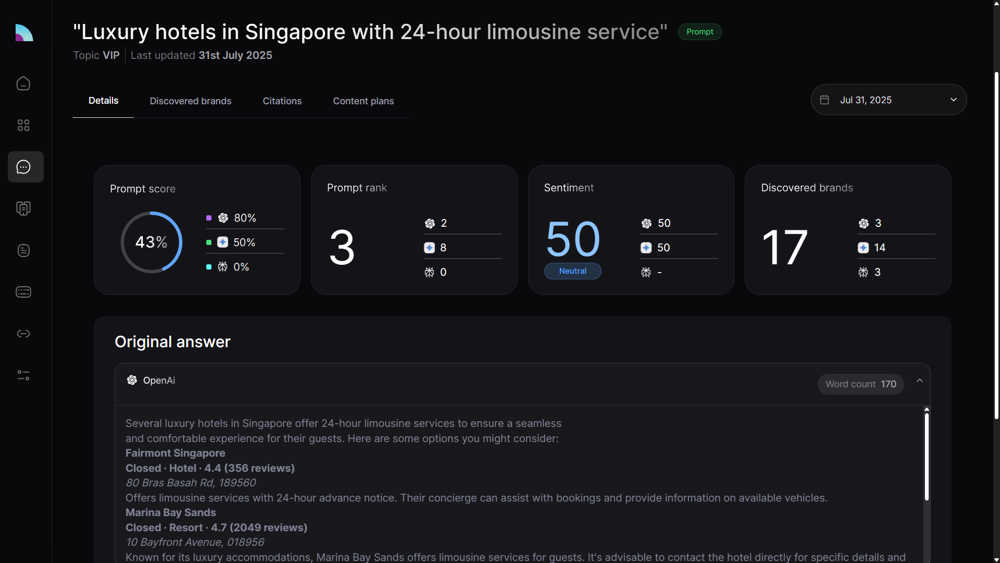Click the answer text scrollbar thumb
Viewport: 1000px width, 563px height.
click(927, 456)
